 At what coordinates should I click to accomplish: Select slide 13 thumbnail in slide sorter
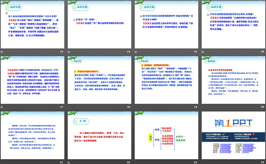[32, 24]
